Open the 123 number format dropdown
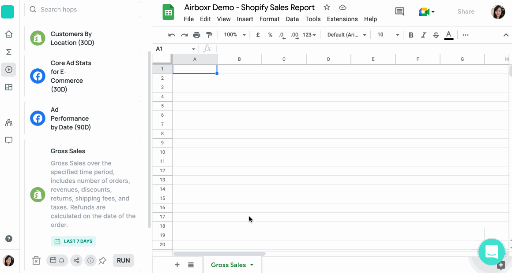This screenshot has height=273, width=512. 309,35
